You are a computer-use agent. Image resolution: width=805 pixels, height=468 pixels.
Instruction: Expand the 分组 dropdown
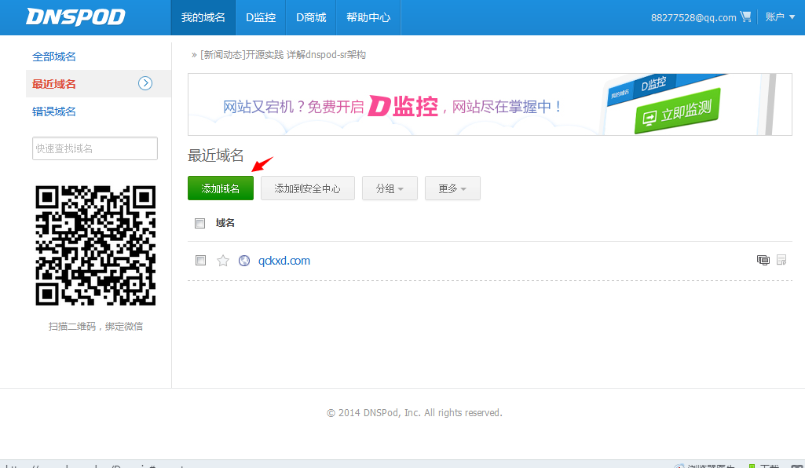[390, 188]
